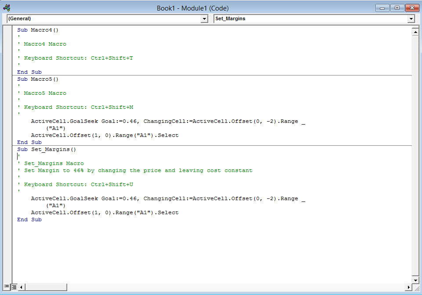Click the Offset Select line in Set_Margins
Image resolution: width=422 pixels, height=295 pixels.
point(105,212)
